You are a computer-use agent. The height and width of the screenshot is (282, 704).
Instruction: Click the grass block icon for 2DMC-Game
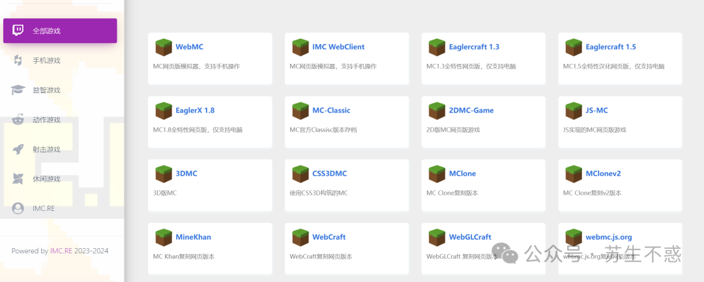(437, 111)
